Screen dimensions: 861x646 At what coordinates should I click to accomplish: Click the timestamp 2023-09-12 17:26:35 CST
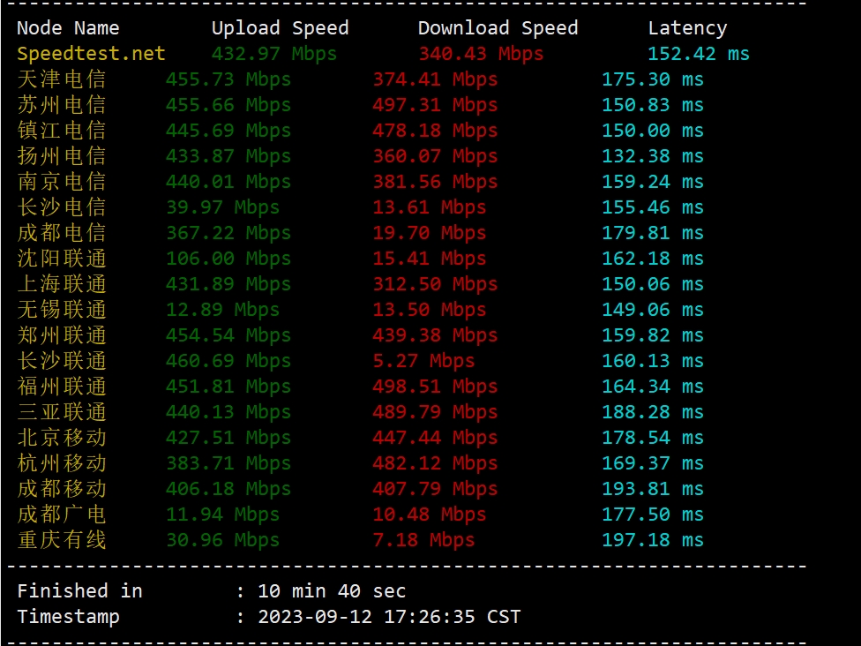(x=389, y=617)
